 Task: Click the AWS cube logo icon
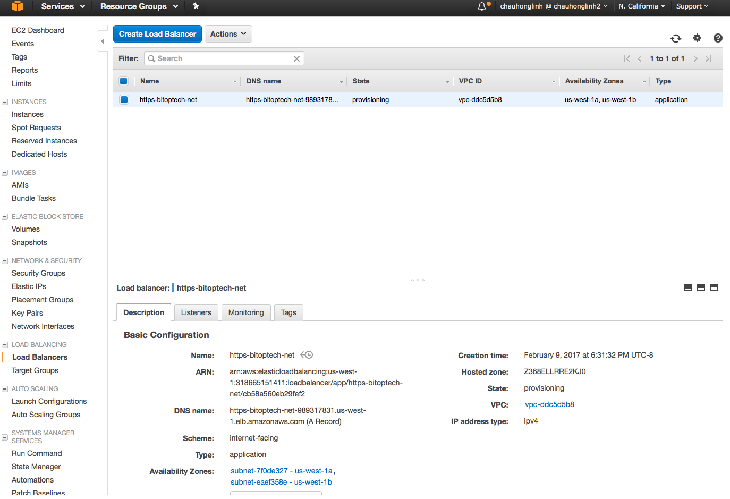click(18, 6)
